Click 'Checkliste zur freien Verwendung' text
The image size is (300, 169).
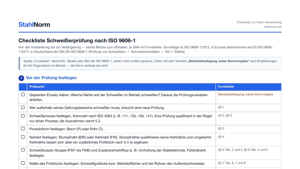[x=259, y=22]
